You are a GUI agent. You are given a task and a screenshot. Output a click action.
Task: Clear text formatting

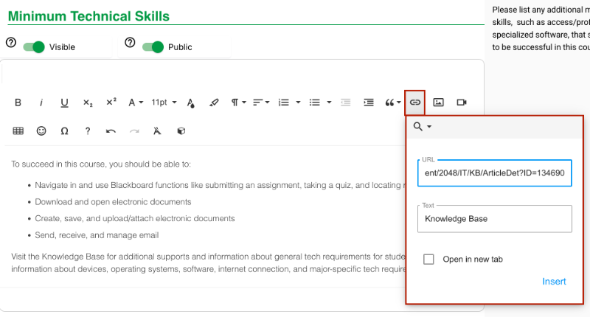coord(157,131)
